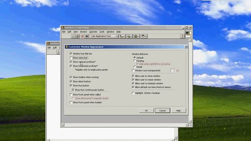
Task: Maximize the Untitled 2 Front Panel window
Action: (x=187, y=27)
